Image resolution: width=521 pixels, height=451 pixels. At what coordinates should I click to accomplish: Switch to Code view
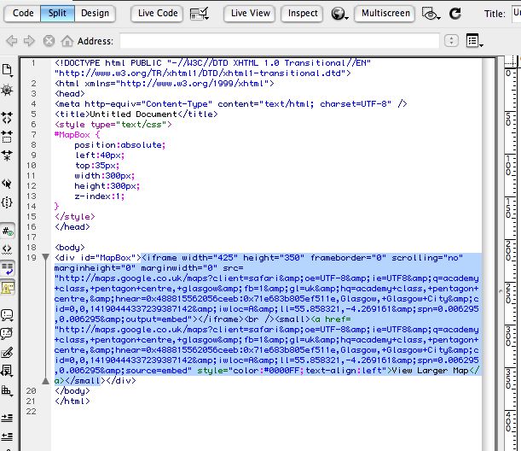[23, 14]
